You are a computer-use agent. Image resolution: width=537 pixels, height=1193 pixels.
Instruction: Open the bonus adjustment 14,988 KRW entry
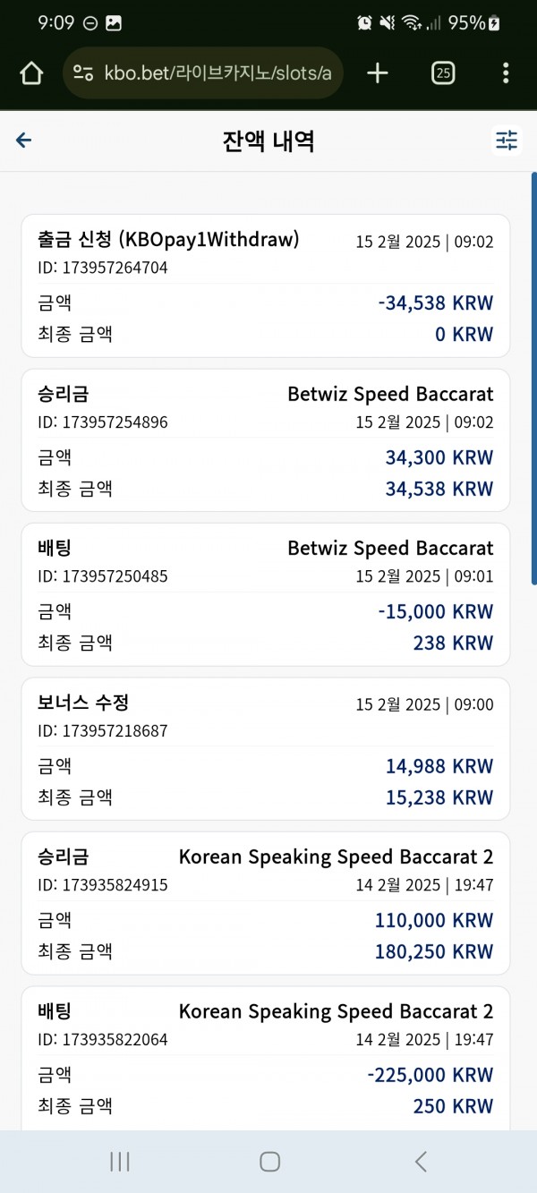(266, 749)
